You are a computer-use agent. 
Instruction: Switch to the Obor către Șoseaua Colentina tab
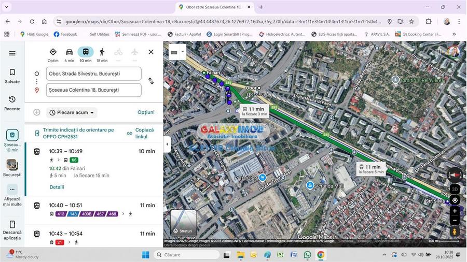[215, 7]
